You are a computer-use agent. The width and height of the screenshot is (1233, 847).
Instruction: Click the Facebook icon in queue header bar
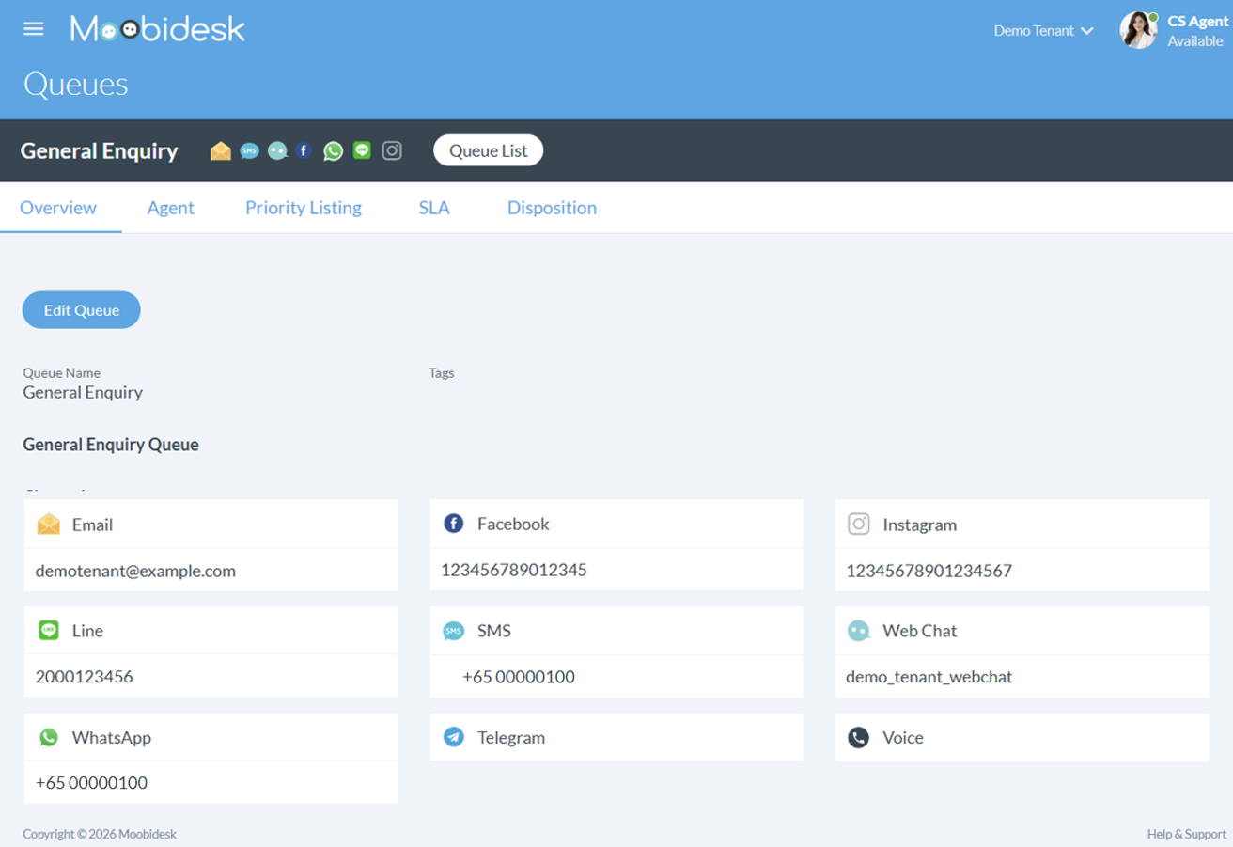click(x=304, y=150)
